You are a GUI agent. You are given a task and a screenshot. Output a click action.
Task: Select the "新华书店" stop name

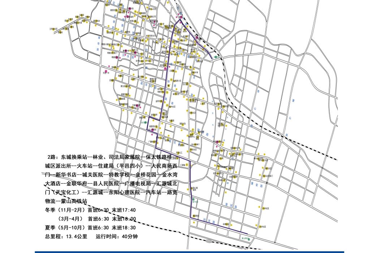pyautogui.click(x=66, y=175)
